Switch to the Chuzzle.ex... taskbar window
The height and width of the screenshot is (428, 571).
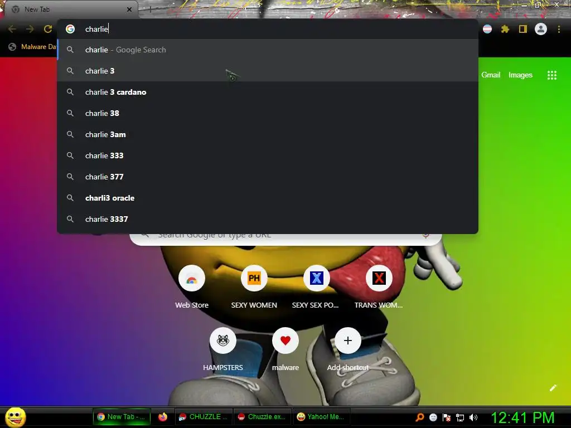(x=262, y=417)
